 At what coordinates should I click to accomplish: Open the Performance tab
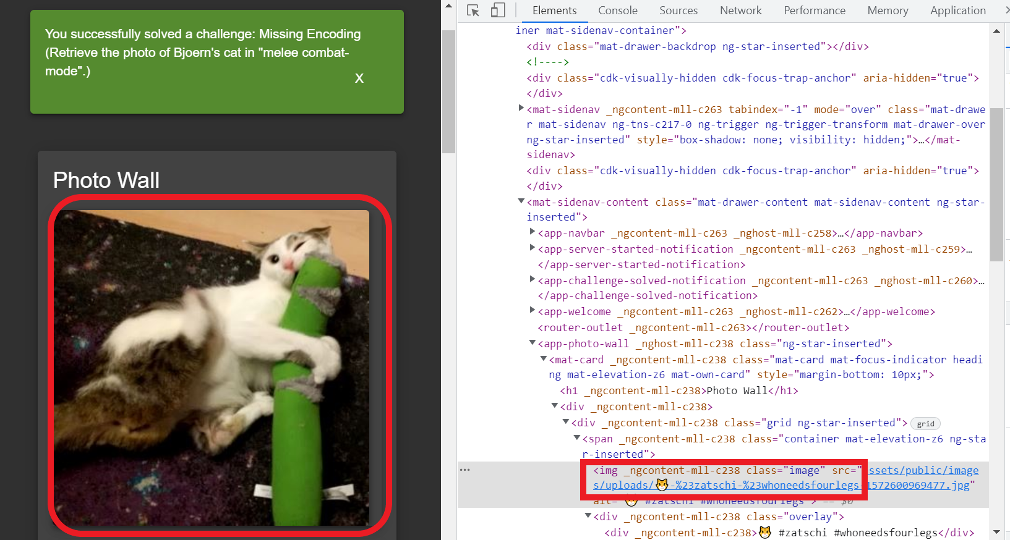(x=815, y=11)
